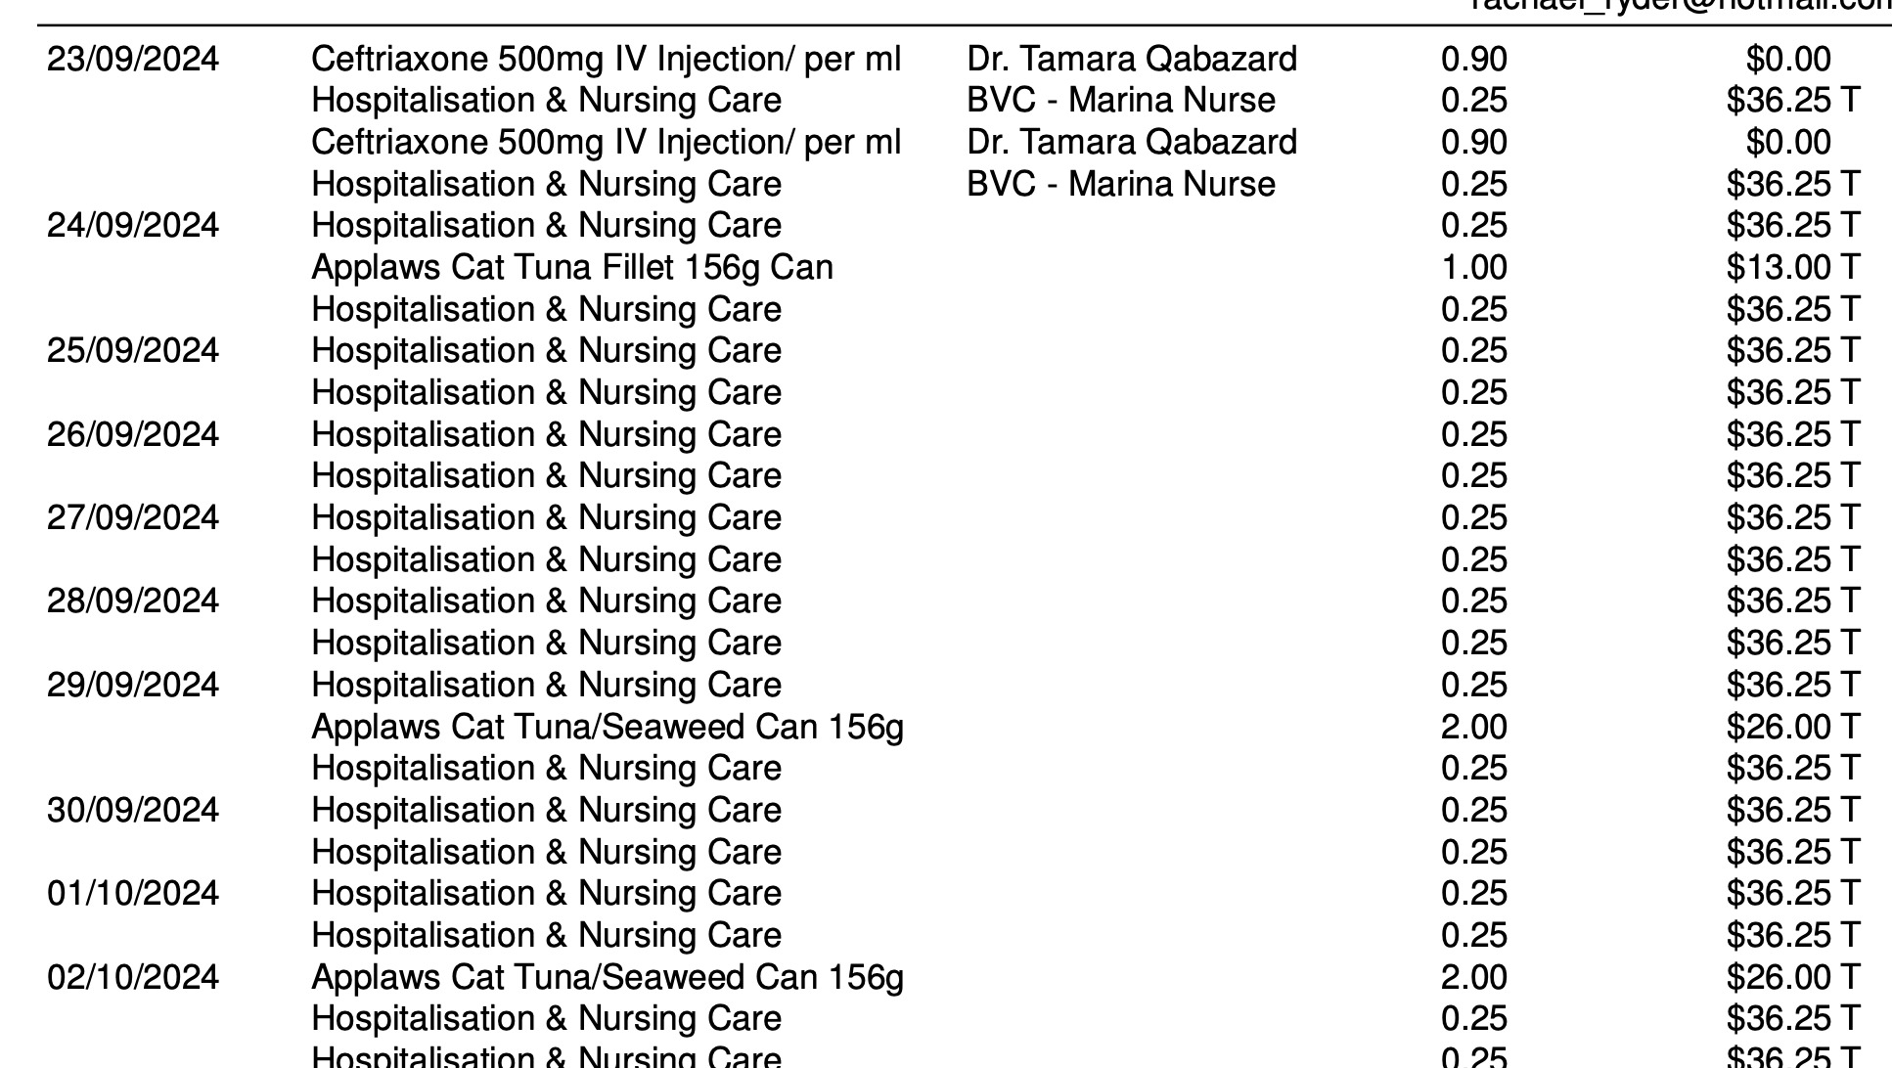This screenshot has height=1068, width=1892.
Task: Click the 27/09/2024 date entry
Action: (x=133, y=517)
